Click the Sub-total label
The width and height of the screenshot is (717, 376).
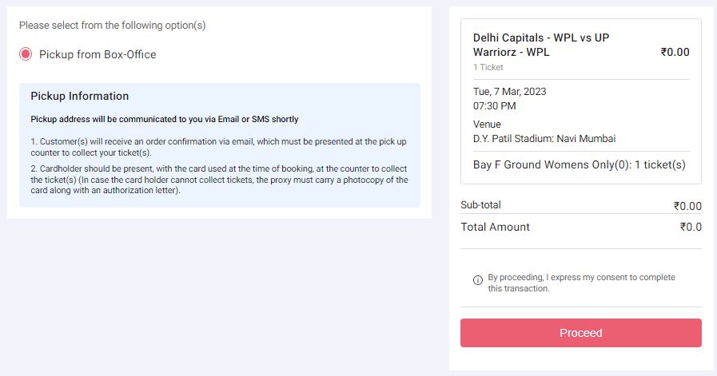[480, 204]
